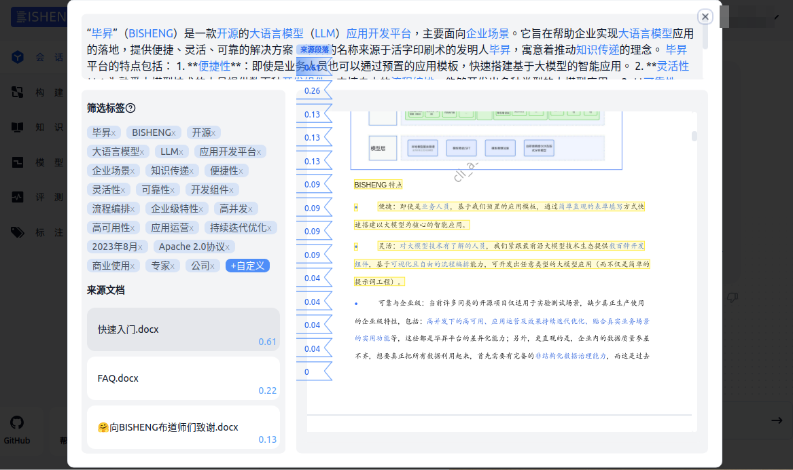This screenshot has width=793, height=470.
Task: Remove the 高并发 tag
Action: tap(250, 210)
